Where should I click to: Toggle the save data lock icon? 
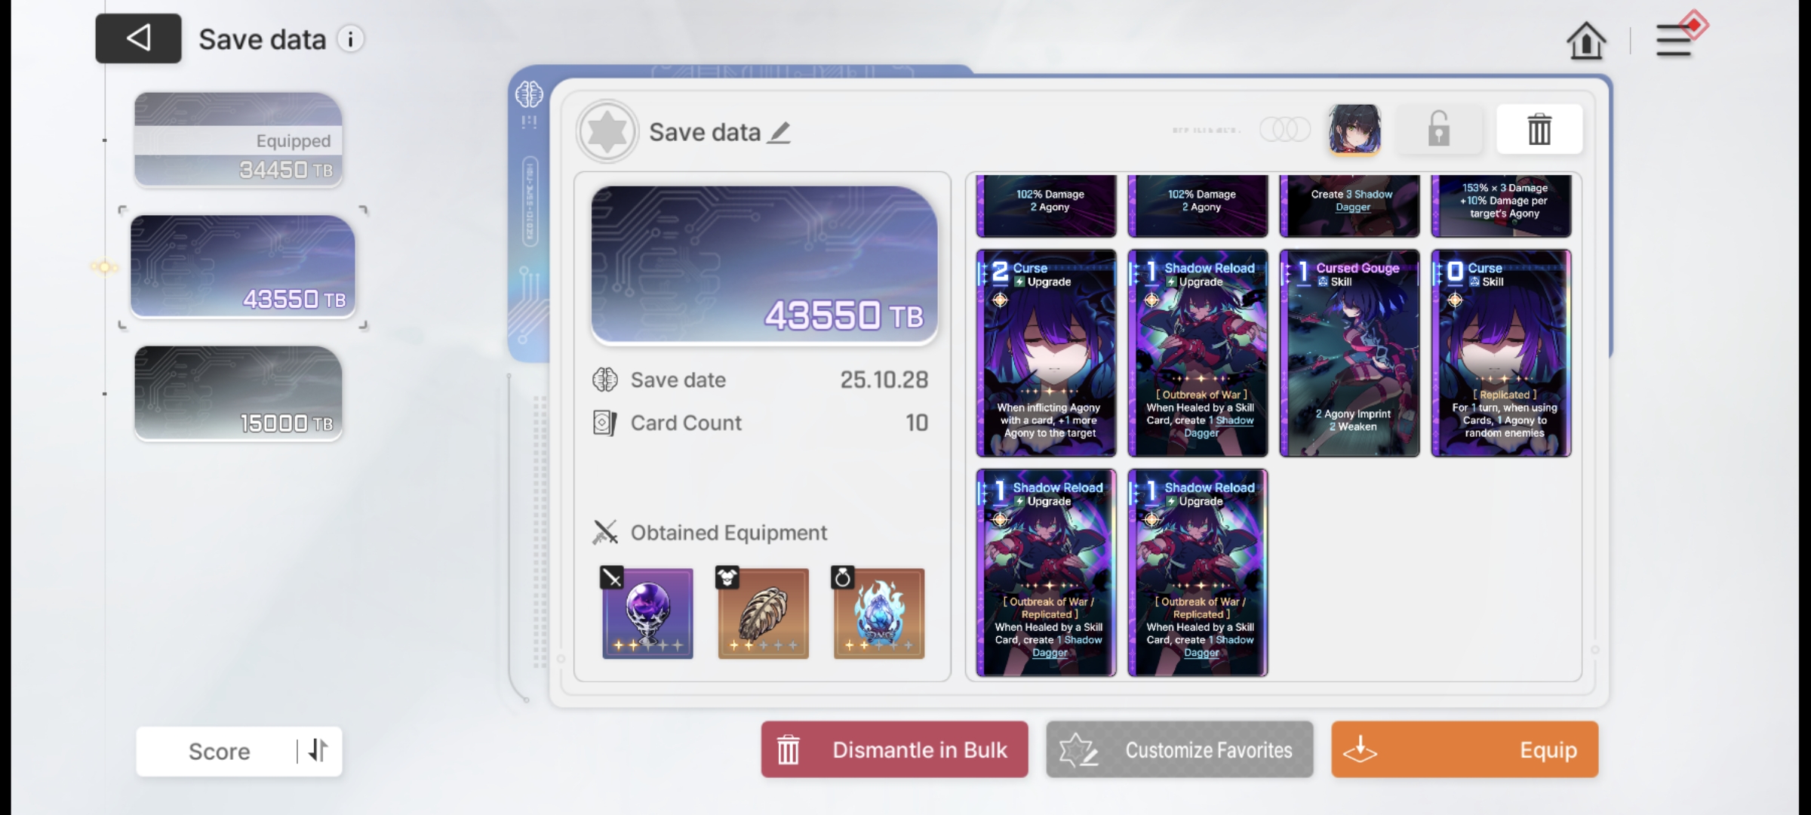click(x=1439, y=130)
